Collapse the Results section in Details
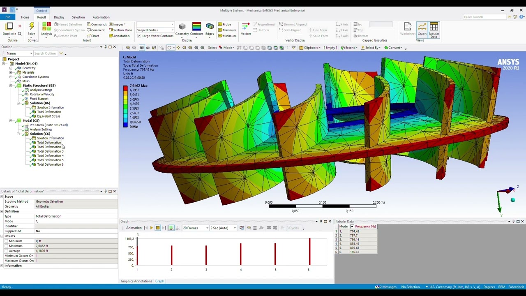 pyautogui.click(x=2, y=236)
